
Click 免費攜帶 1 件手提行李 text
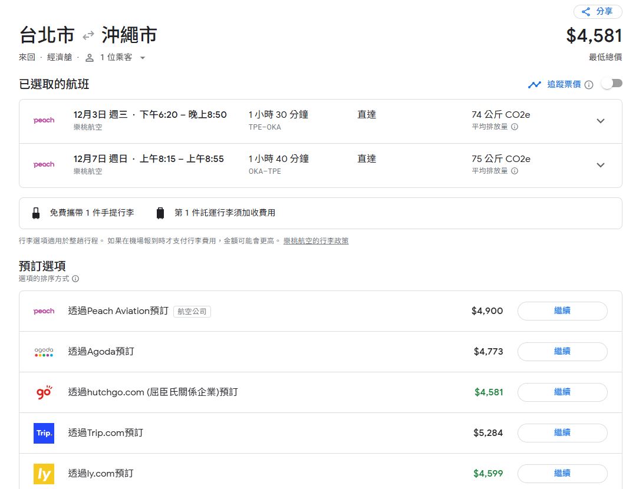pos(92,213)
